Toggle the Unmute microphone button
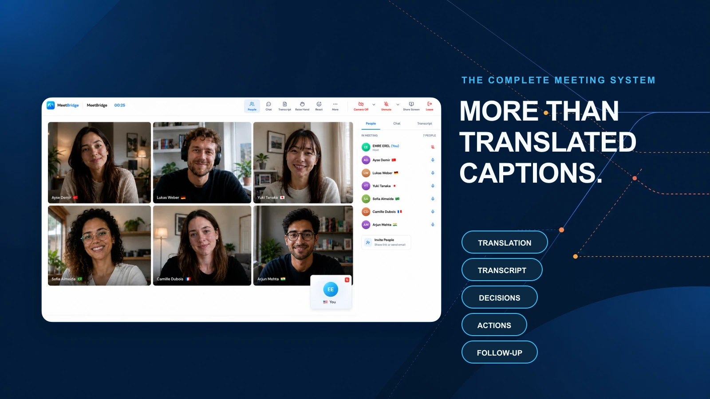 [x=386, y=106]
